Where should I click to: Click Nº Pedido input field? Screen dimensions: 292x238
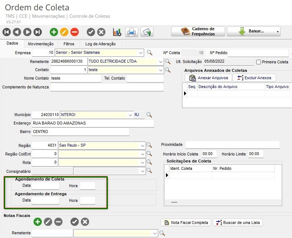(x=258, y=53)
